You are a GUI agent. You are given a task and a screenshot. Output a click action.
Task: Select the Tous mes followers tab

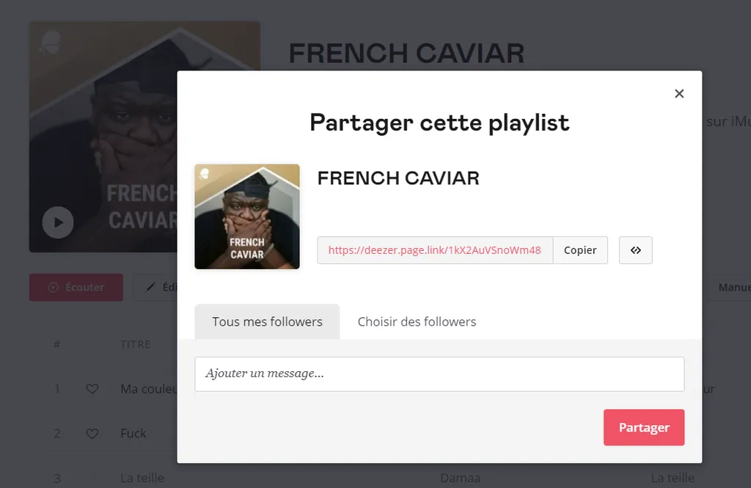(x=267, y=321)
